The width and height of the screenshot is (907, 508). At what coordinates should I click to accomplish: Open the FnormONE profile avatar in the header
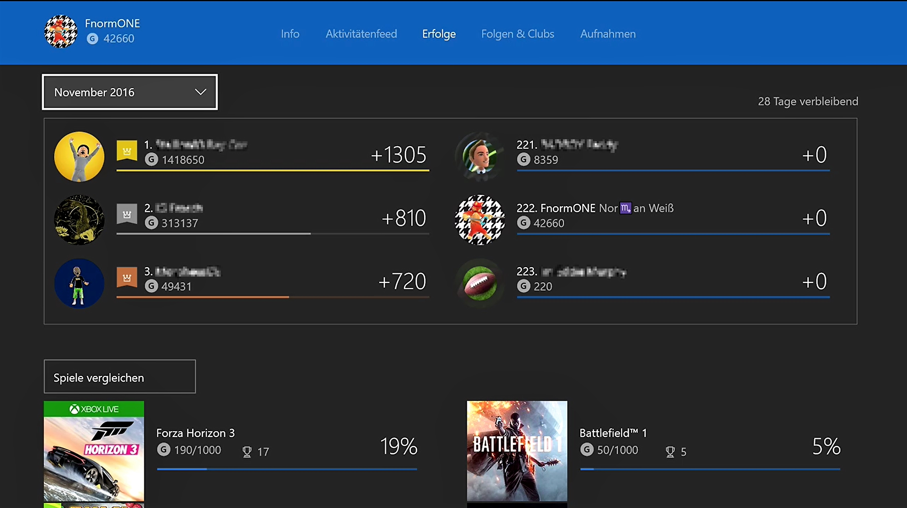coord(61,32)
